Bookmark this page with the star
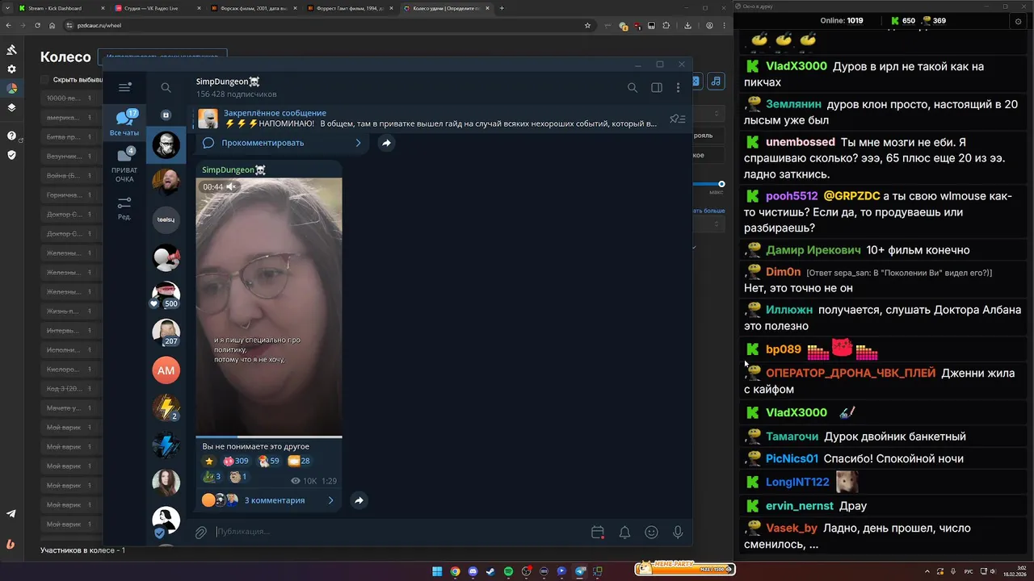 587,25
